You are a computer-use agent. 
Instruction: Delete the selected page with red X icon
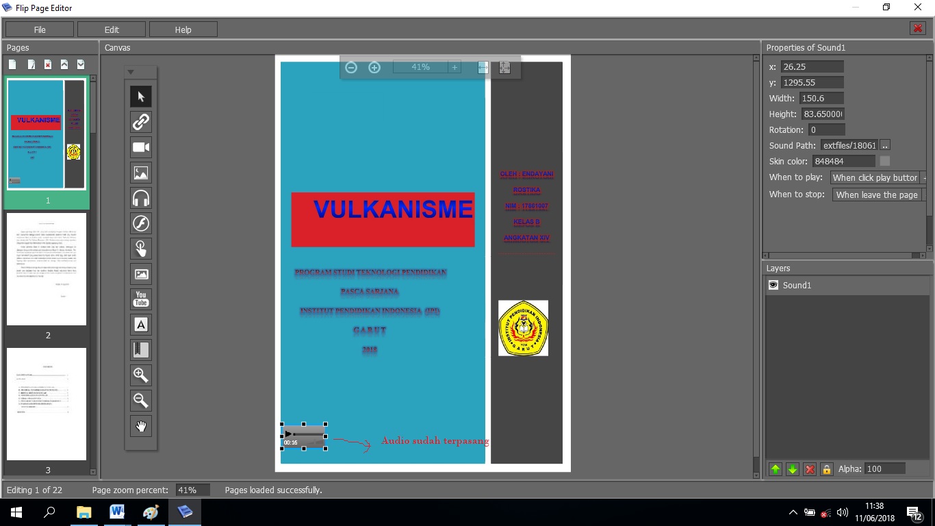(x=47, y=64)
